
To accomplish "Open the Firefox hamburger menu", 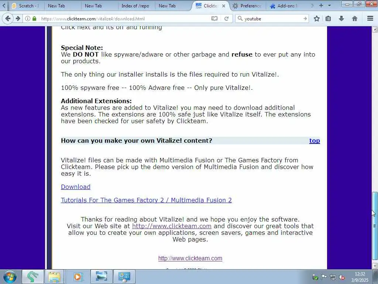I will point(370,18).
